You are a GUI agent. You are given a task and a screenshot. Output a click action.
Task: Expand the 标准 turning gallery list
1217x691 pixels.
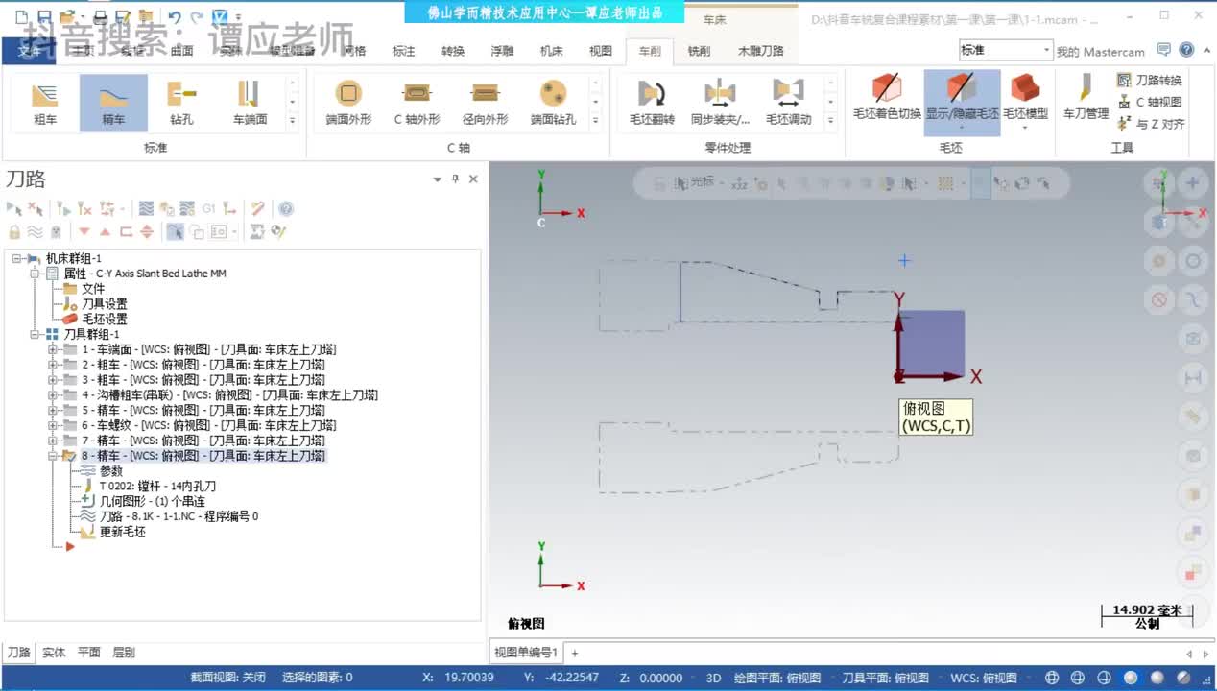(x=293, y=120)
